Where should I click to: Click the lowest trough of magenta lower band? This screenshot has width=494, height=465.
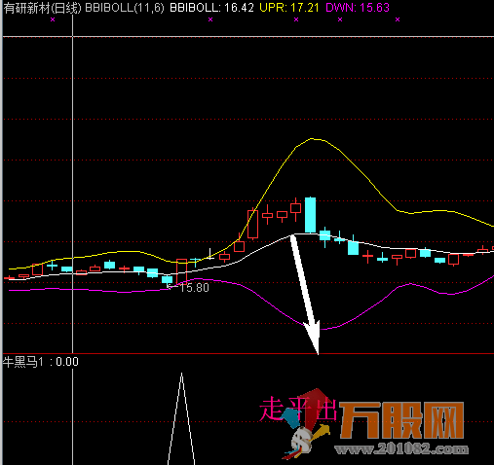point(324,329)
